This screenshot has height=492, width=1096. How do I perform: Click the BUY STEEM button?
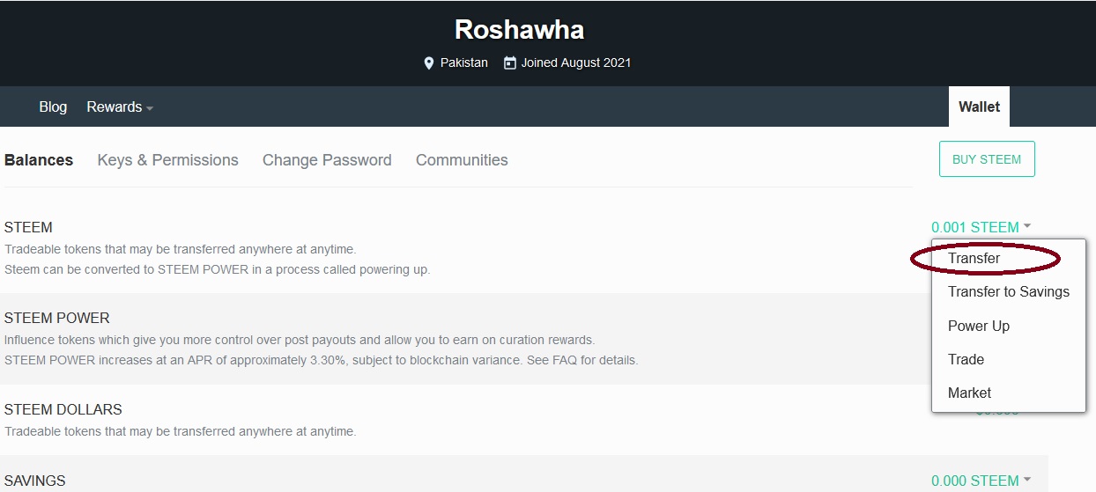click(x=987, y=159)
